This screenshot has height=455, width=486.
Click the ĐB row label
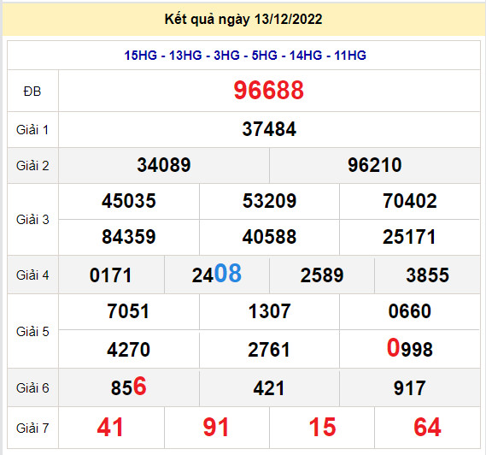point(32,92)
